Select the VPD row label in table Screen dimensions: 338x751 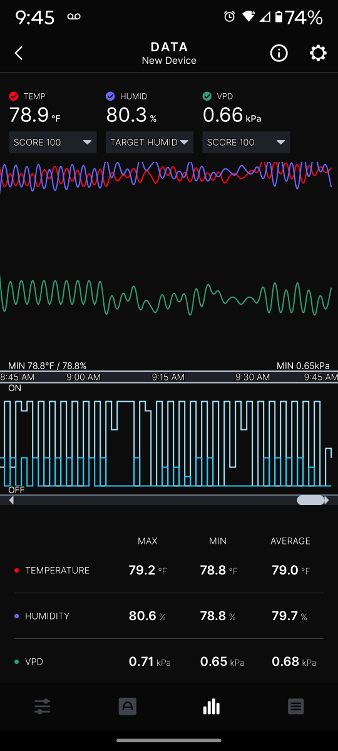coord(34,662)
